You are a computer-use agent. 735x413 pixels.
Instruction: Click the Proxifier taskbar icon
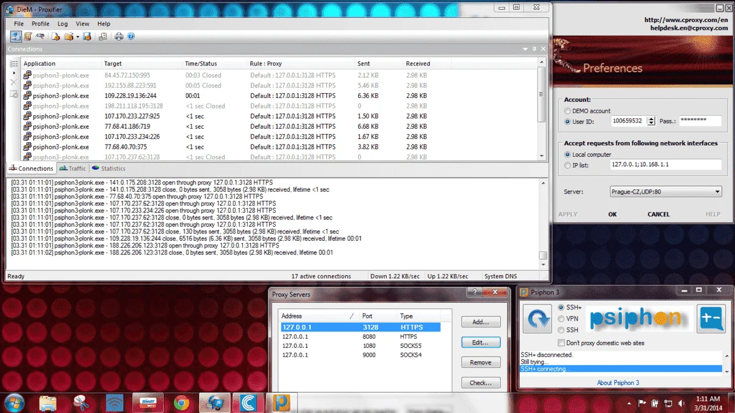215,403
